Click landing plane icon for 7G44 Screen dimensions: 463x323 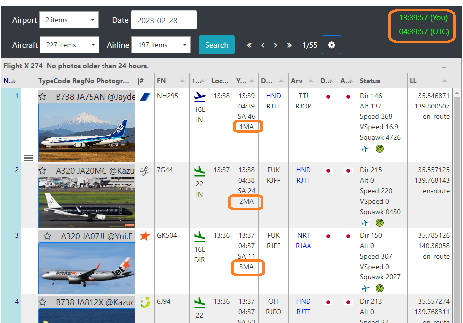pyautogui.click(x=200, y=171)
